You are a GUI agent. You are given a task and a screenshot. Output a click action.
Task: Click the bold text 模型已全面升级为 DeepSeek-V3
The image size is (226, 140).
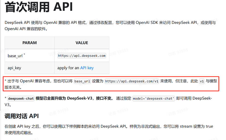click(64, 98)
